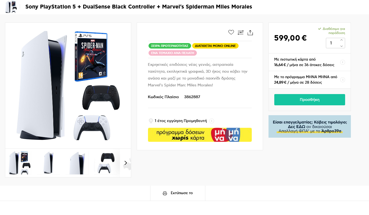Image resolution: width=369 pixels, height=215 pixels.
Task: Click the warranty badge icon
Action: pos(151,121)
